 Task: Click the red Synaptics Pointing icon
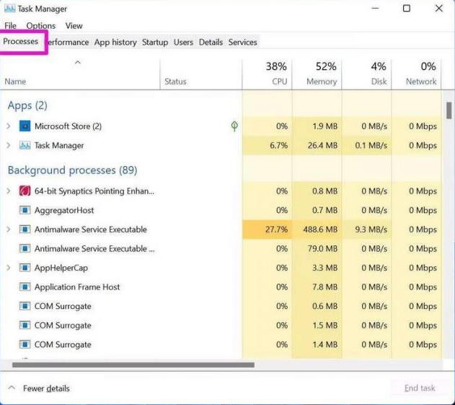coord(25,191)
